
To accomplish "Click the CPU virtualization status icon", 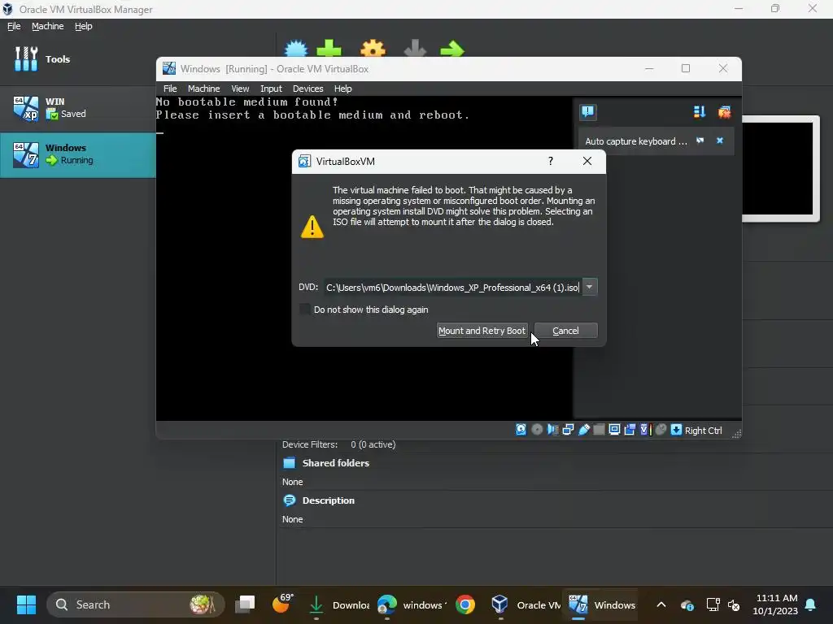I will click(645, 430).
